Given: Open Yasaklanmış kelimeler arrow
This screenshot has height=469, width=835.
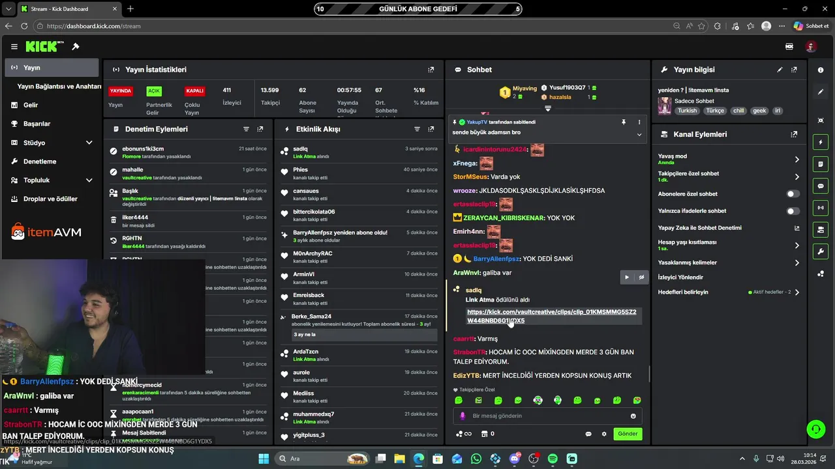Looking at the screenshot, I should pyautogui.click(x=797, y=263).
